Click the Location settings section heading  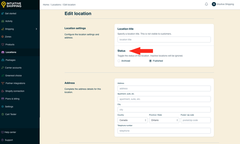point(75,28)
